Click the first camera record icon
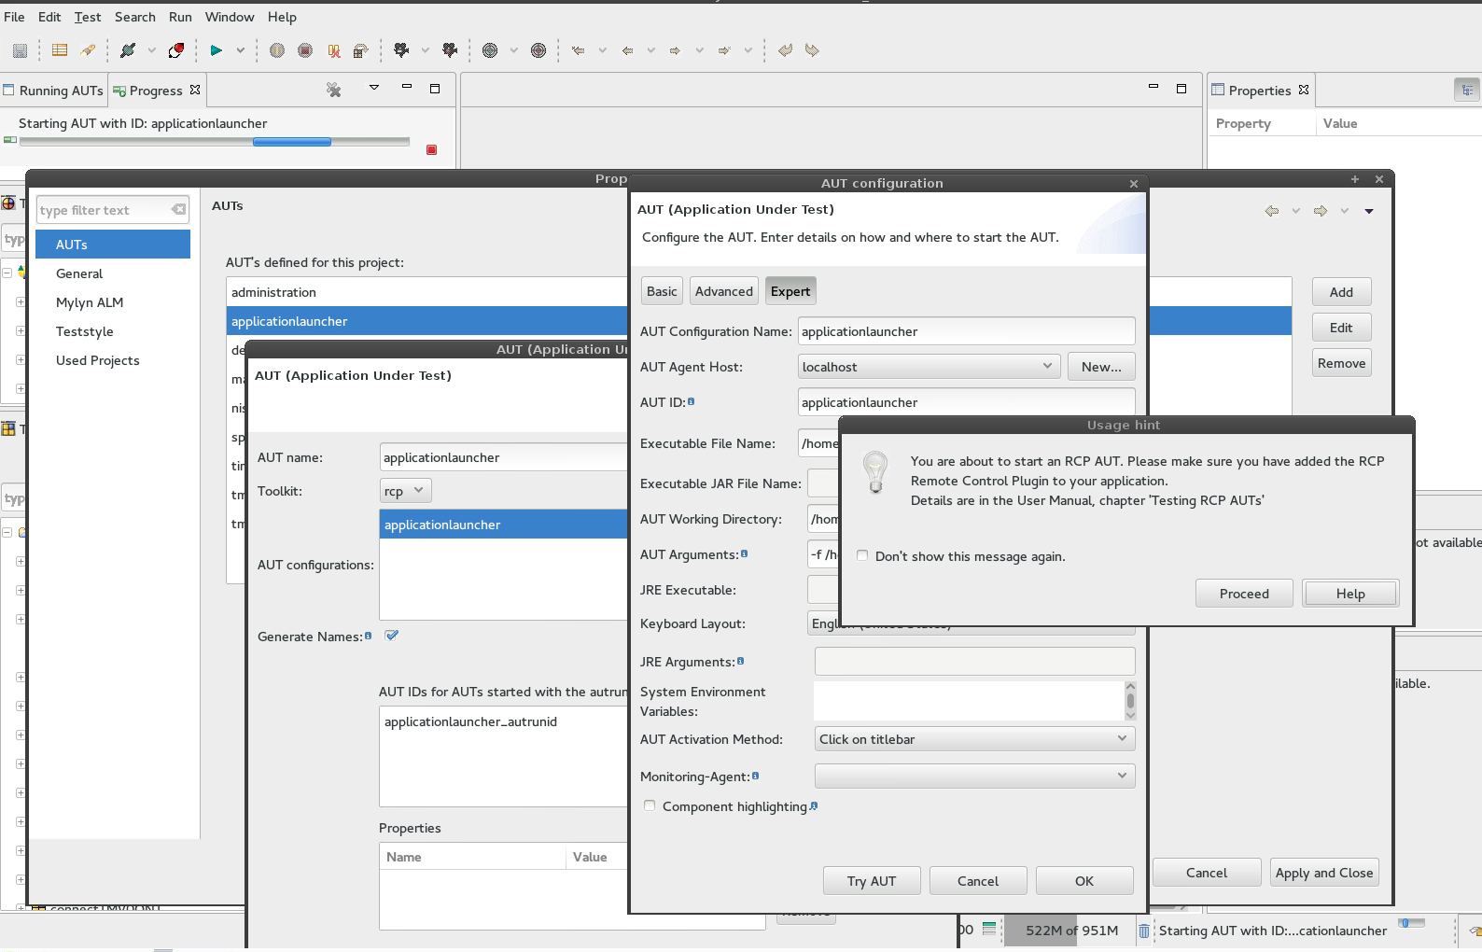 pos(402,50)
